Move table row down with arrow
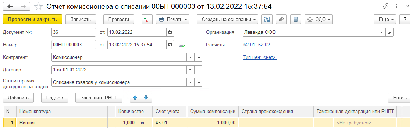The width and height of the screenshot is (413, 138). [x=146, y=98]
